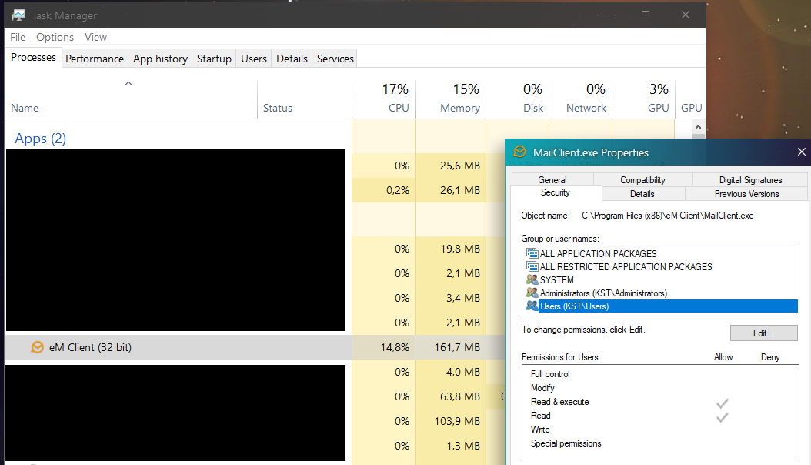Click the Task Manager title bar icon
This screenshot has height=465, width=811.
click(18, 15)
